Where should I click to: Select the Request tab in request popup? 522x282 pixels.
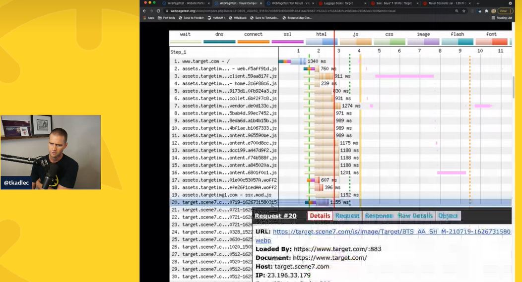click(x=347, y=216)
